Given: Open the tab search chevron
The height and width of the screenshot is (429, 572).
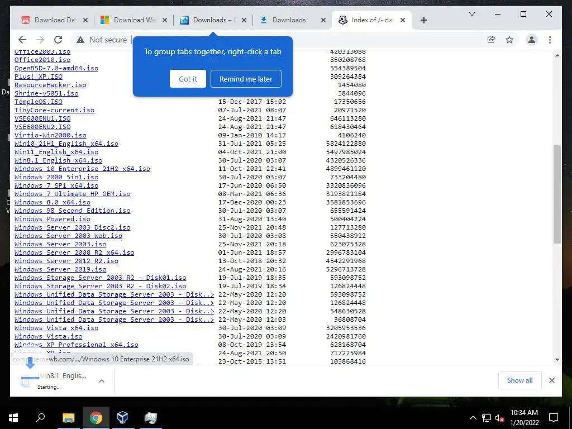Looking at the screenshot, I should [471, 14].
